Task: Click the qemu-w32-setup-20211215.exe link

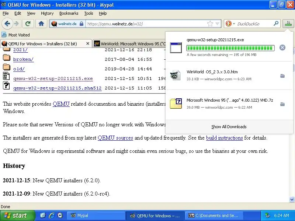Action: (53, 78)
